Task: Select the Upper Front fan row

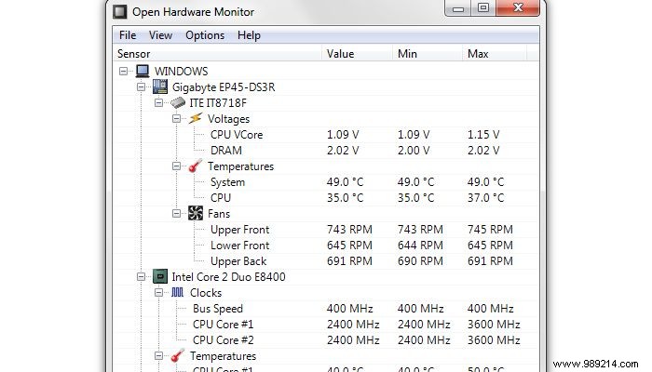Action: pos(326,229)
